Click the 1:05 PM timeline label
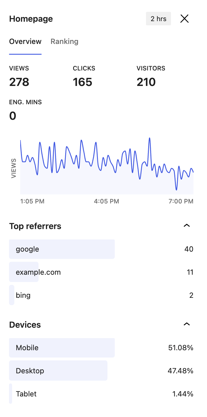This screenshot has width=207, height=417. click(32, 201)
